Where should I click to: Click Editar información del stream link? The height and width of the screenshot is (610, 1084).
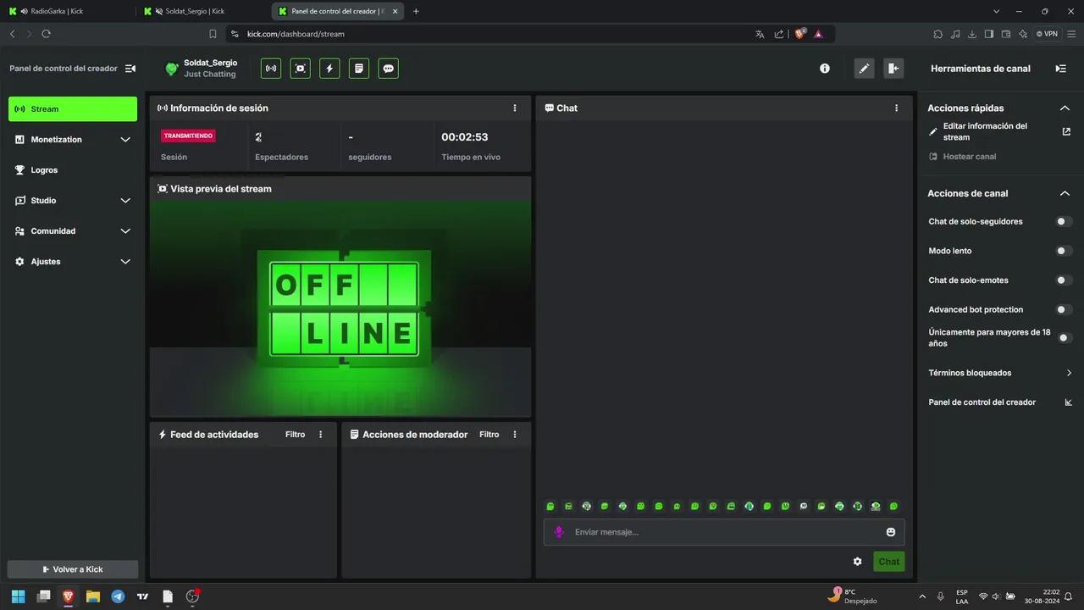pos(985,131)
